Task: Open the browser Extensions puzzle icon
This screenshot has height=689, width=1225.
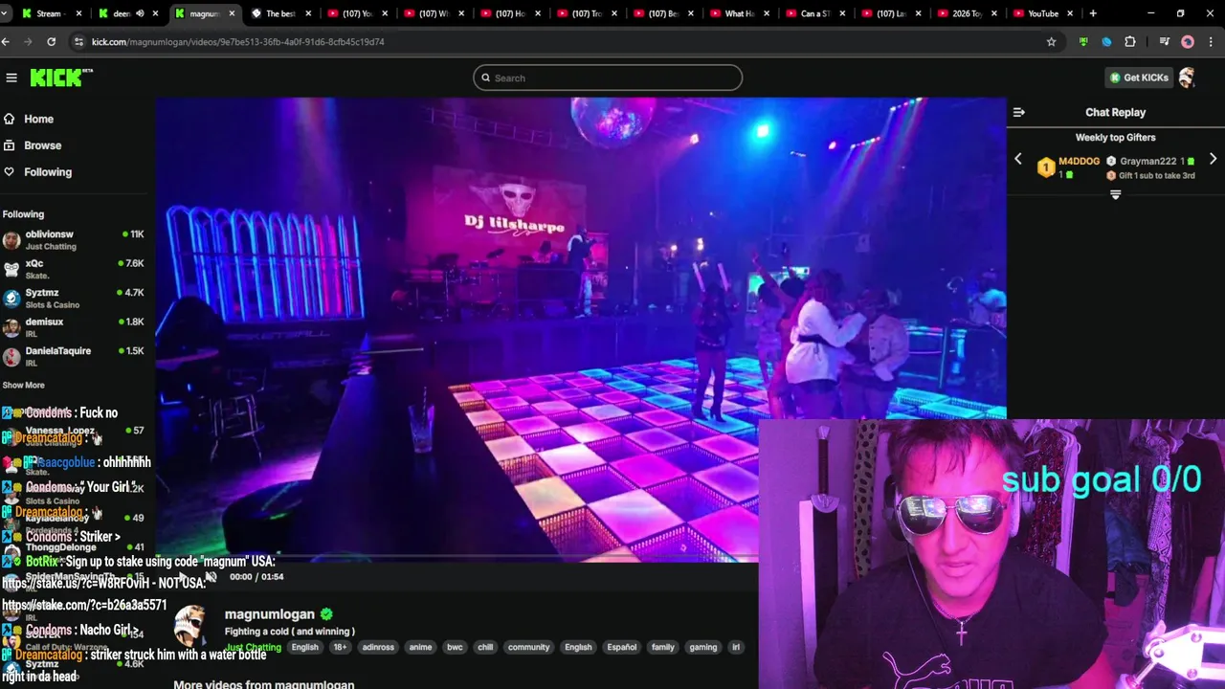Action: 1130,42
